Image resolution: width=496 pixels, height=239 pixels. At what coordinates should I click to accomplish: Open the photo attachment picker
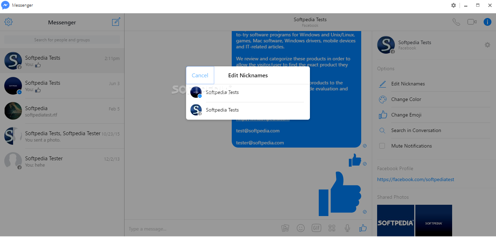pos(285,228)
